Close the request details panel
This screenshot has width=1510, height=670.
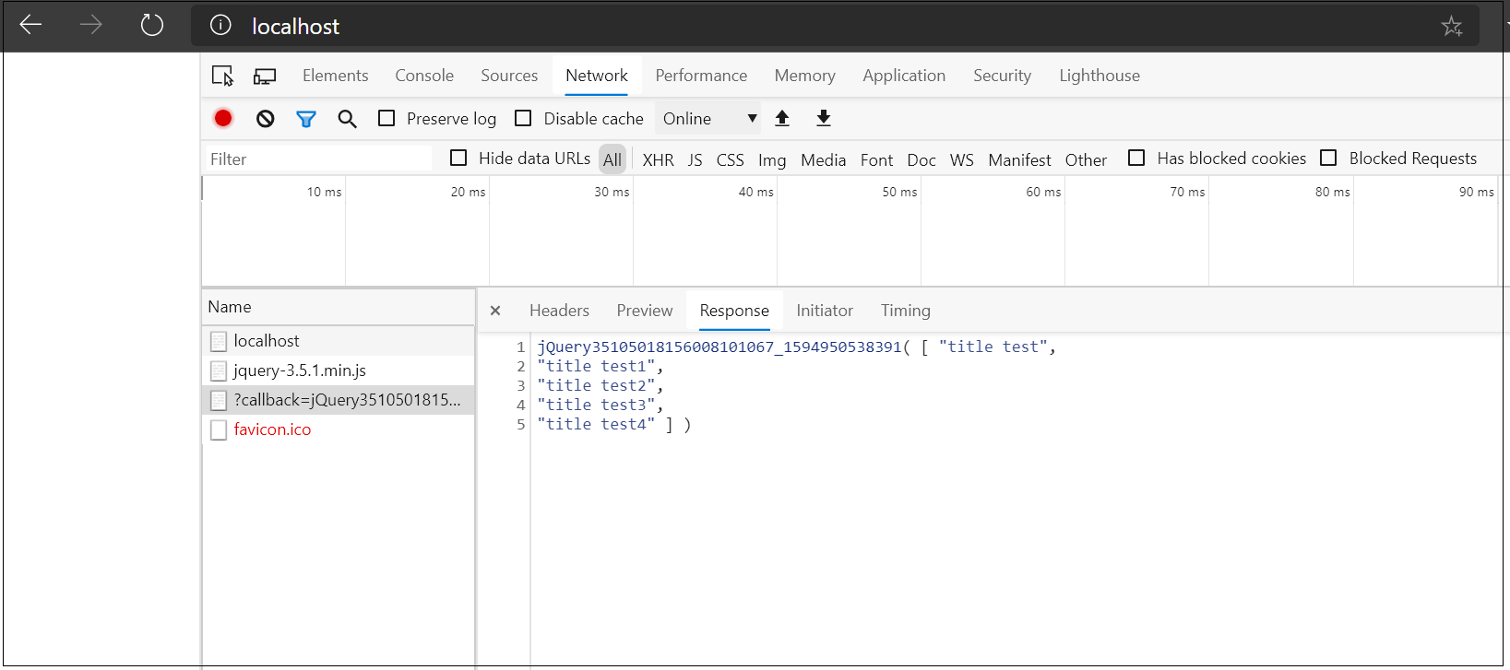point(495,311)
